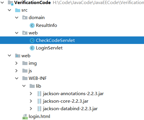Select the CheckCodeServlet class
144x120 pixels.
55,40
